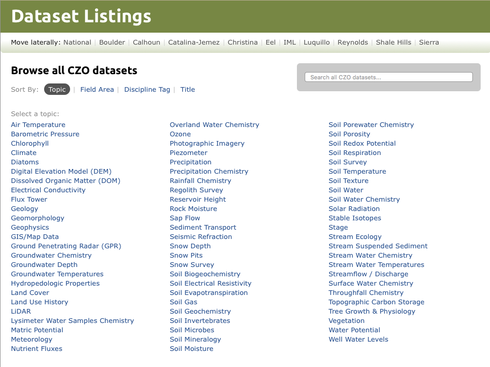
Task: Open Soil Porewater Chemistry topic
Action: (x=371, y=125)
